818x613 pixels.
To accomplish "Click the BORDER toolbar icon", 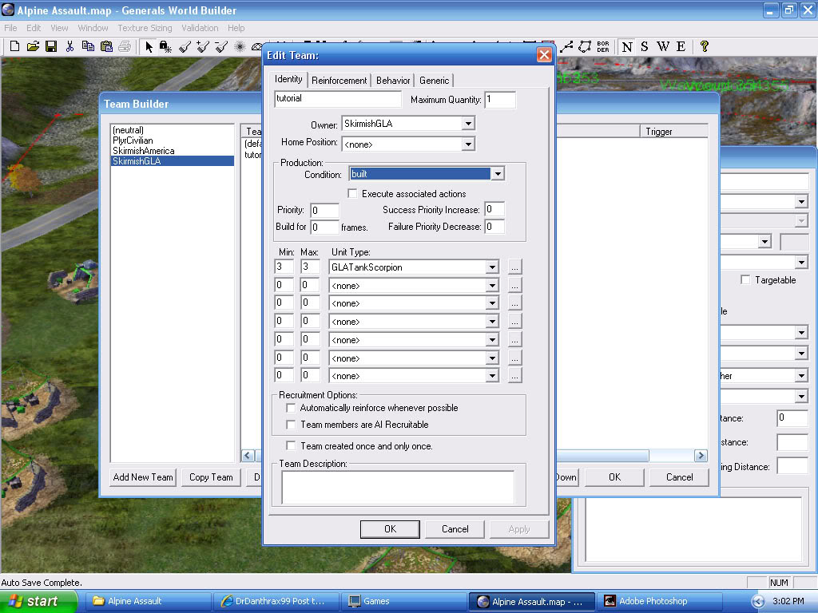I will (603, 47).
